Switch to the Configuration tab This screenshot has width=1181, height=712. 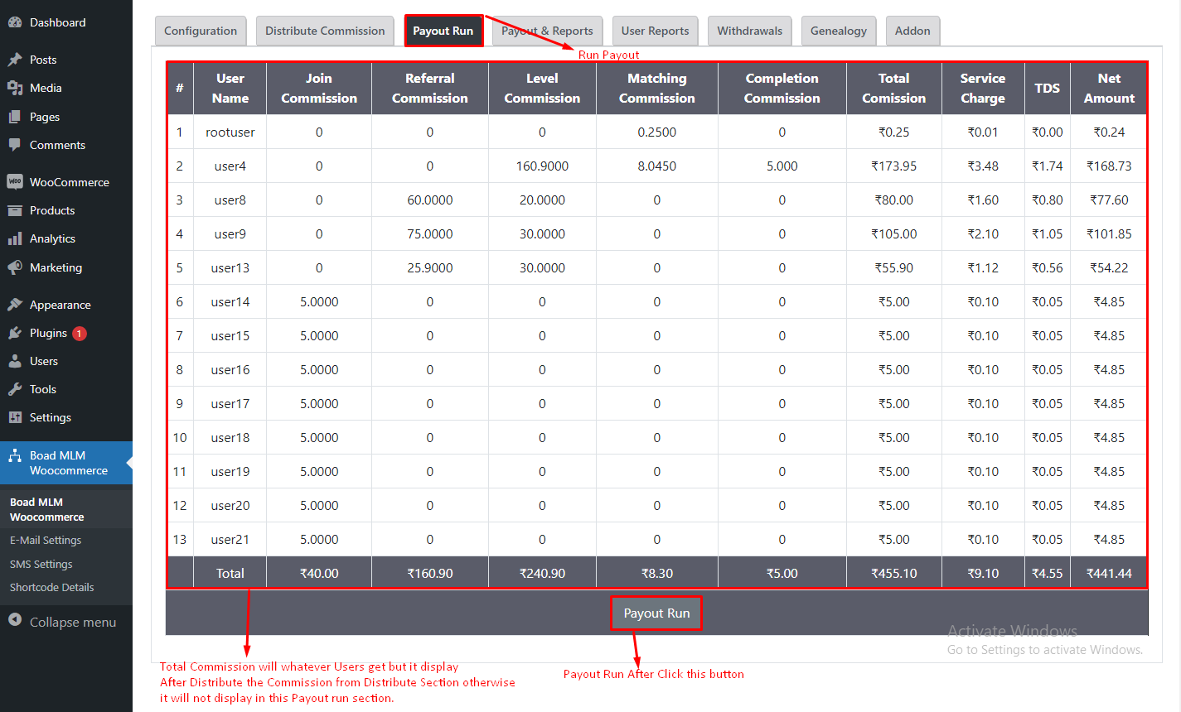[201, 31]
